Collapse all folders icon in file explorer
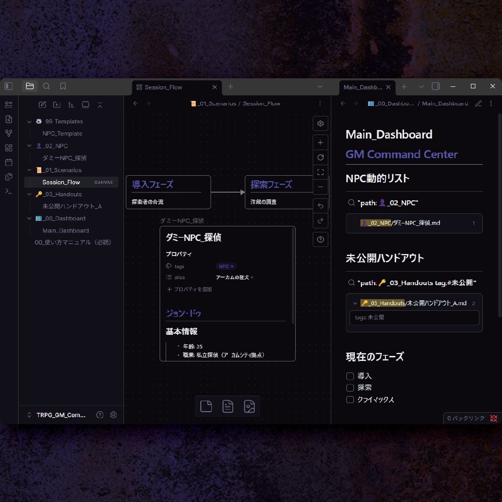Image resolution: width=502 pixels, height=502 pixels. click(100, 105)
